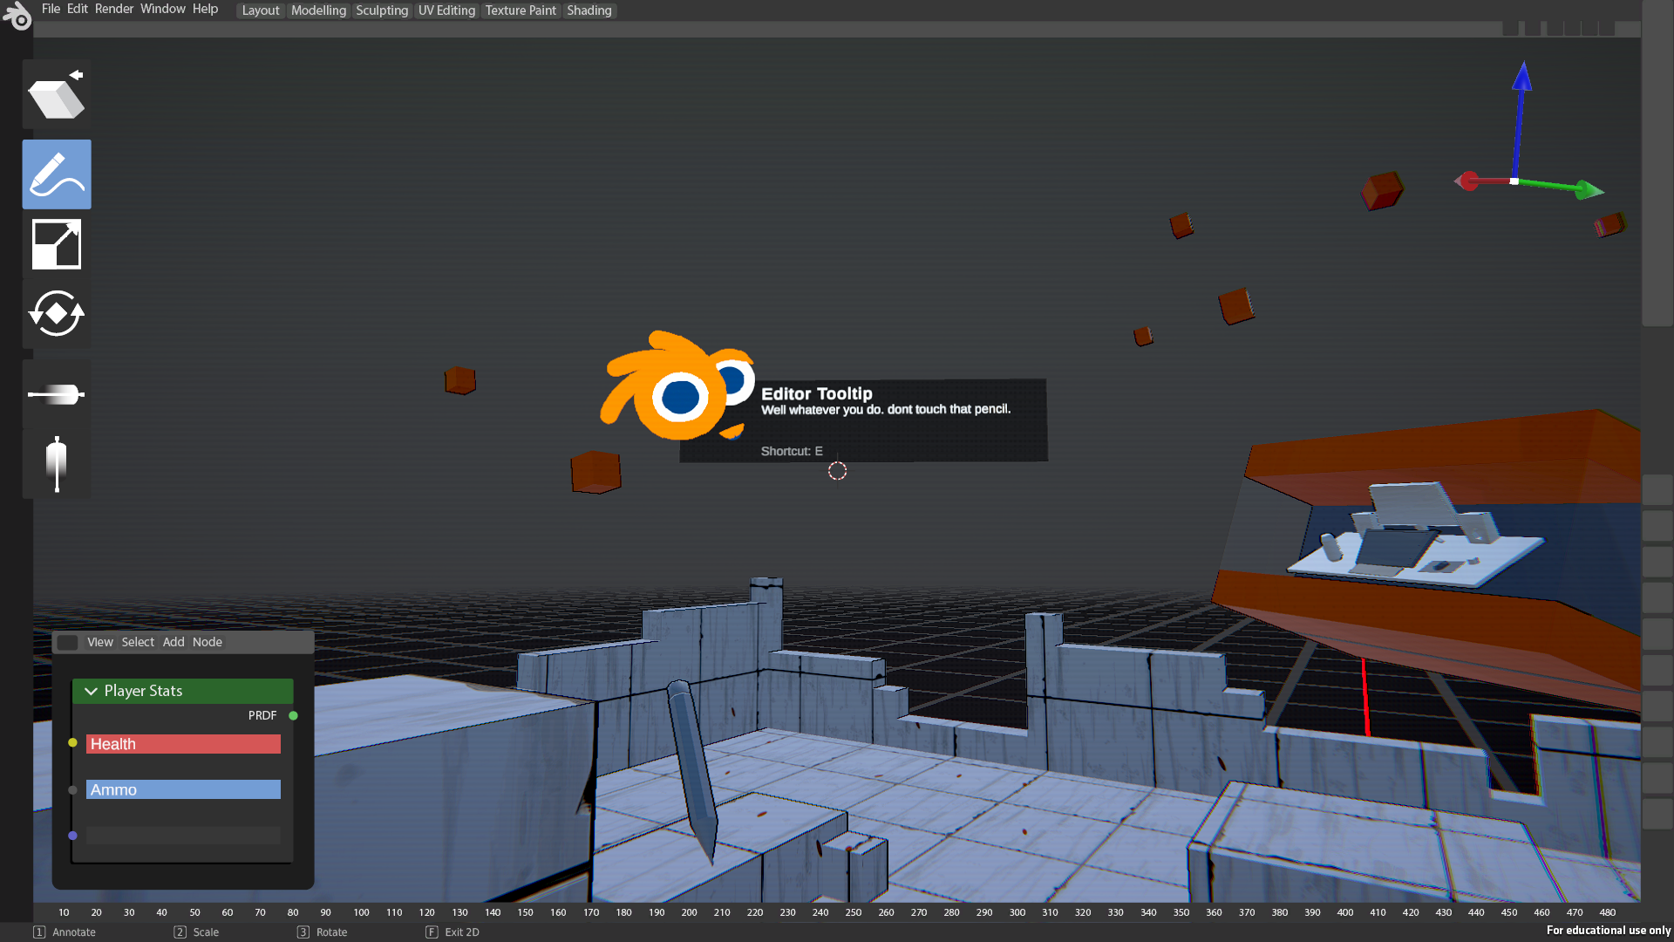Open the node editor Add menu
Image resolution: width=1674 pixels, height=942 pixels.
pos(174,642)
